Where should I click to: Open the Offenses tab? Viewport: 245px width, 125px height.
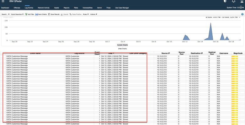click(17, 8)
